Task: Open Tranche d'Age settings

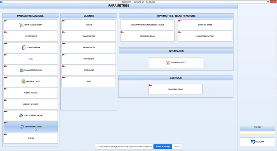Action: (89, 36)
